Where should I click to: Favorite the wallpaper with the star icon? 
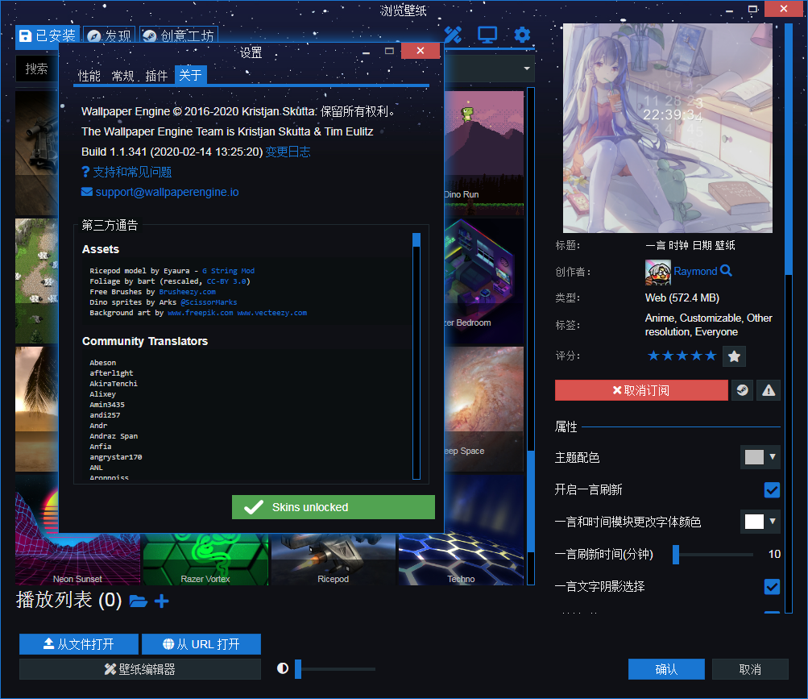click(733, 355)
